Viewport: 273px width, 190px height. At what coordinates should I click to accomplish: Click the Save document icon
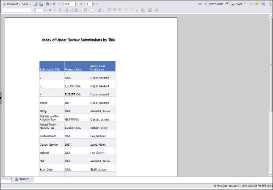tap(36, 4)
